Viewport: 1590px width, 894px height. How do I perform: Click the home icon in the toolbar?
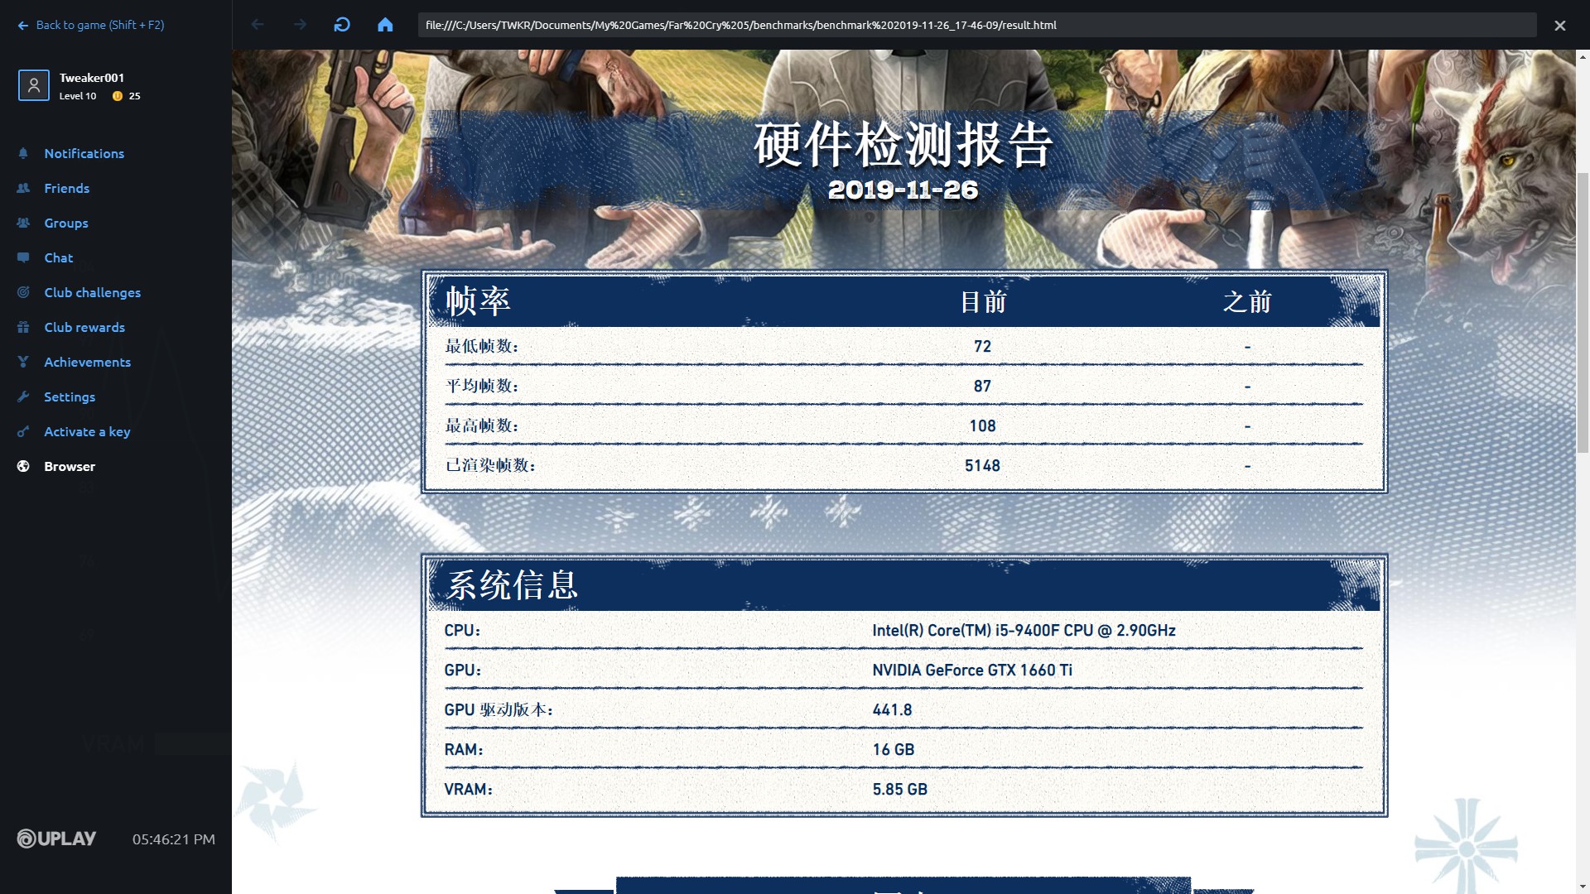tap(385, 25)
